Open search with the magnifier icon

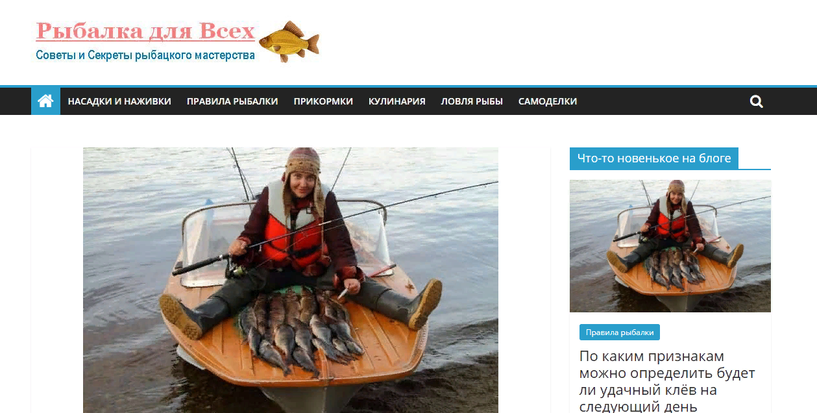pyautogui.click(x=756, y=101)
